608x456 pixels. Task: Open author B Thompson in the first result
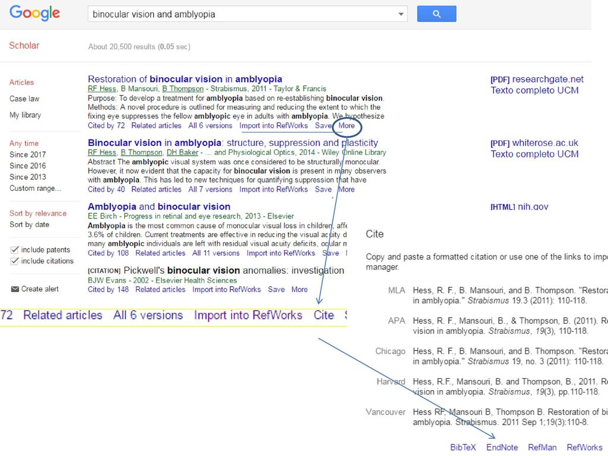[183, 89]
